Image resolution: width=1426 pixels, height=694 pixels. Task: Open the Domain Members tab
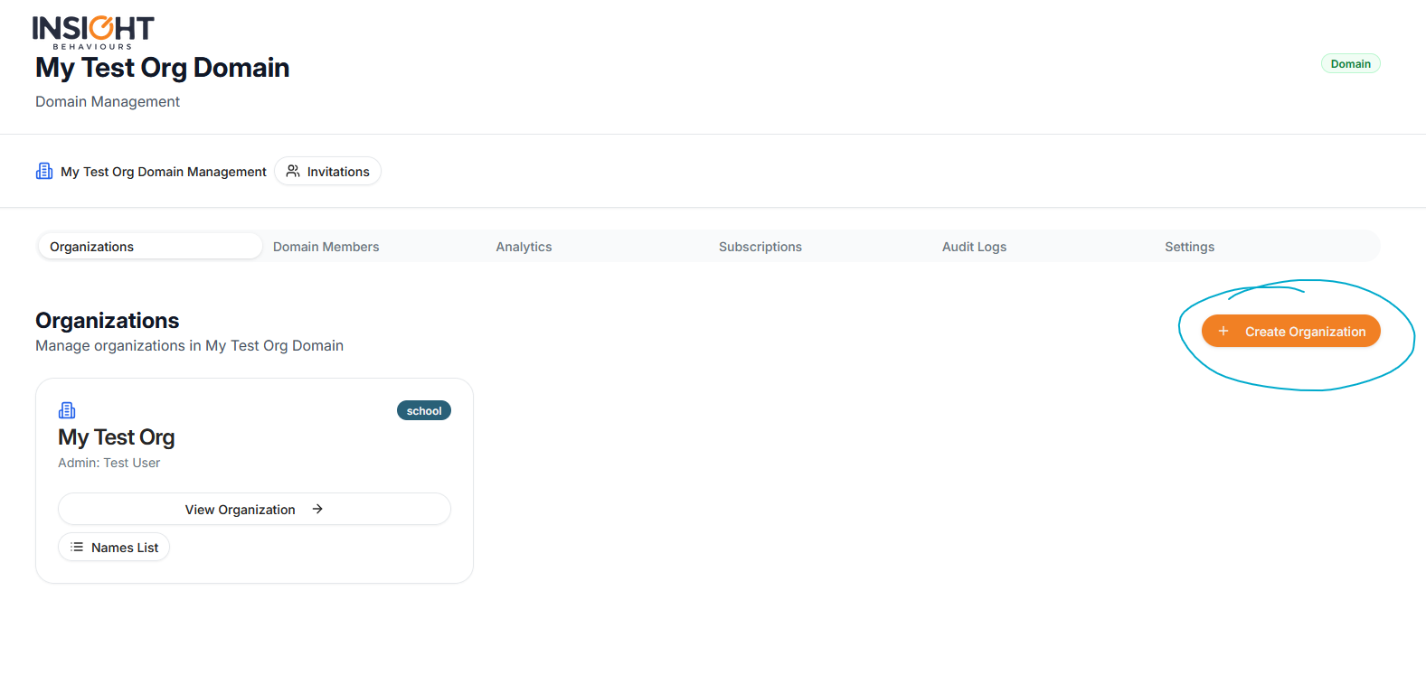coord(326,247)
